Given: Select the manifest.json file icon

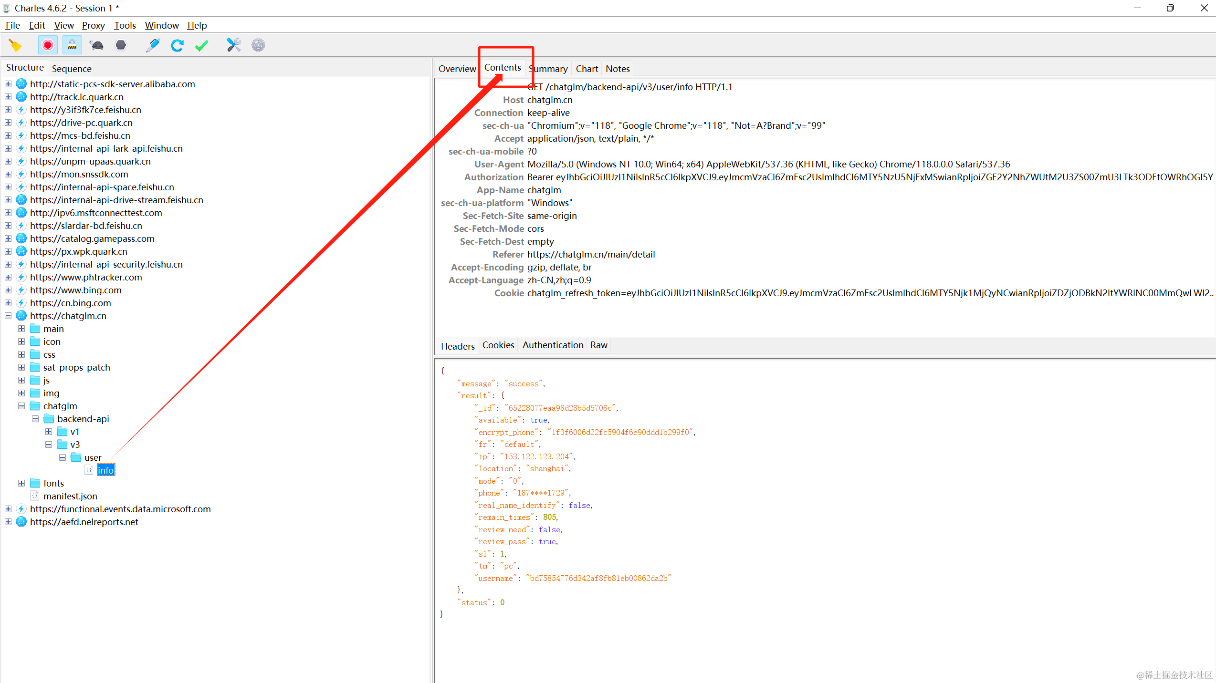Looking at the screenshot, I should point(35,496).
